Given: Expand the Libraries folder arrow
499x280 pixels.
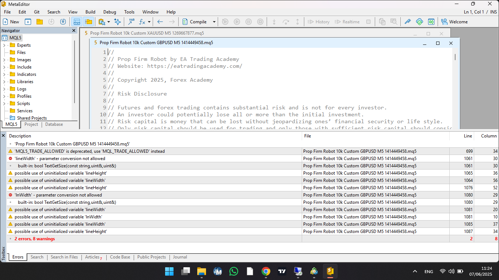Looking at the screenshot, I should click(x=4, y=82).
